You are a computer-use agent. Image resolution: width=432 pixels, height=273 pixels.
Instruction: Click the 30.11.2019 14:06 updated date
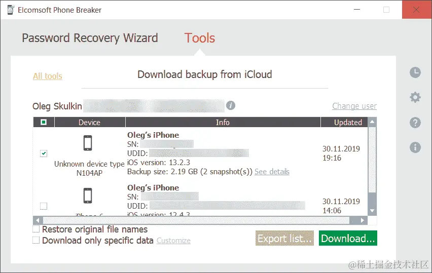(x=341, y=206)
